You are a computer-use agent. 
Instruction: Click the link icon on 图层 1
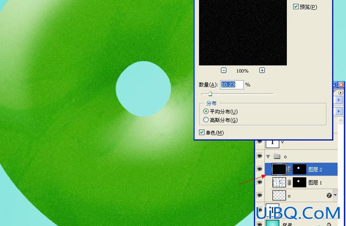(290, 182)
